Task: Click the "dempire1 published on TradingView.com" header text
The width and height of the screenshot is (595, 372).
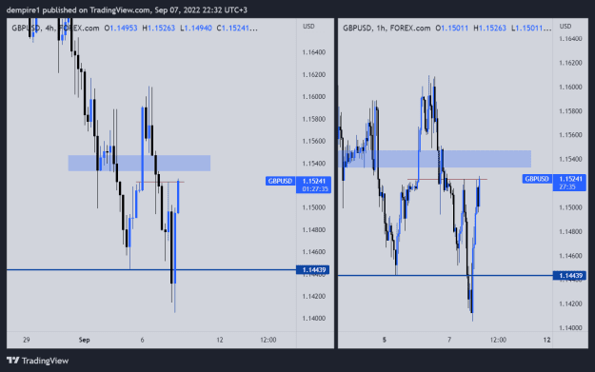Action: click(78, 10)
